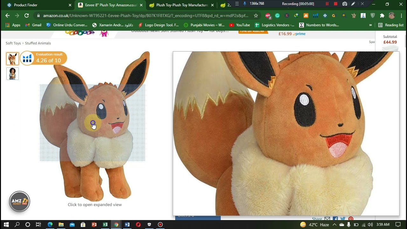The width and height of the screenshot is (407, 229).
Task: Open the AdBlock extension icon
Action: pyautogui.click(x=268, y=16)
